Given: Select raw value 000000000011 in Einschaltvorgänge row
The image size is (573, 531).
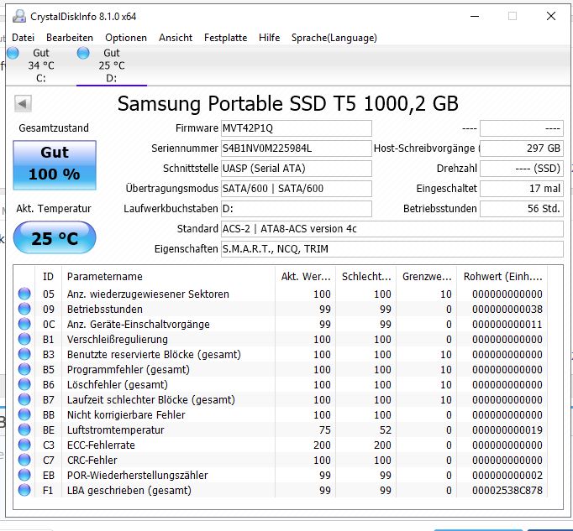Looking at the screenshot, I should point(507,325).
